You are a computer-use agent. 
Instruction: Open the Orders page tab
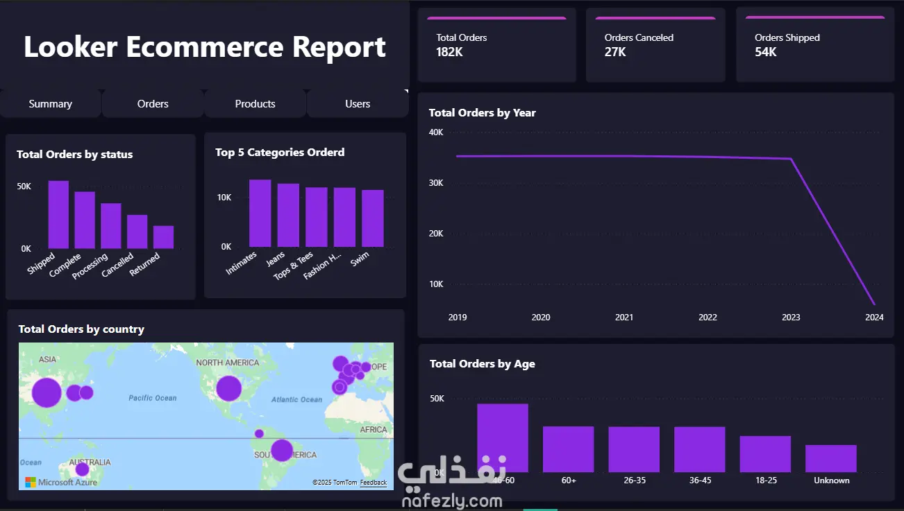tap(153, 104)
